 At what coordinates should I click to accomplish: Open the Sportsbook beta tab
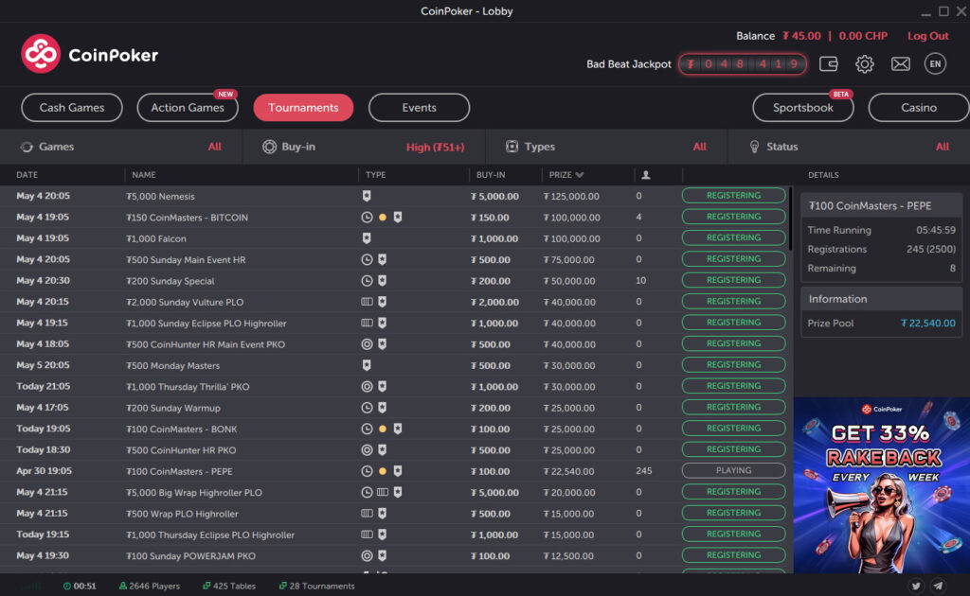coord(803,108)
